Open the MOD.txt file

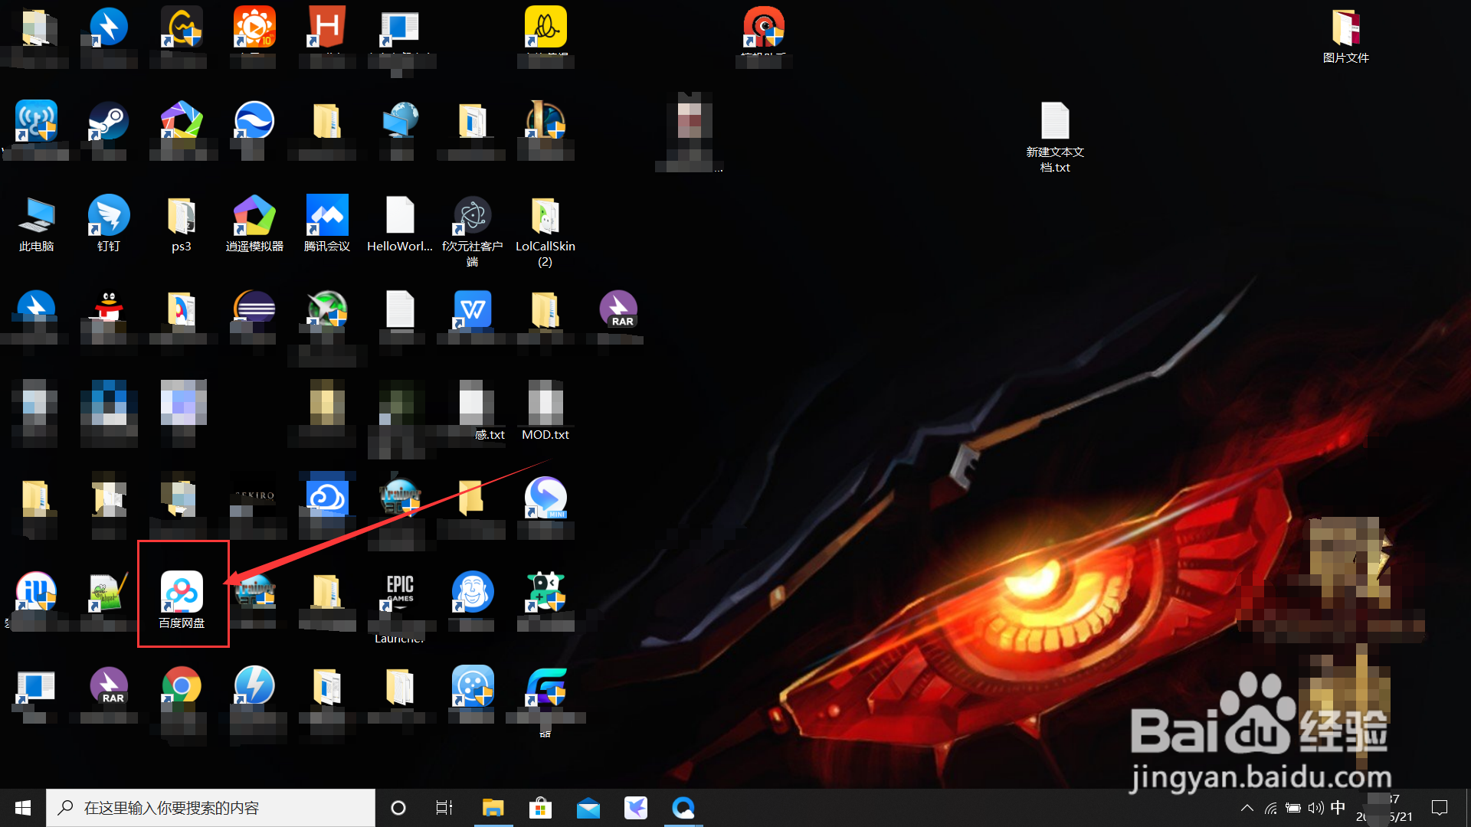545,411
